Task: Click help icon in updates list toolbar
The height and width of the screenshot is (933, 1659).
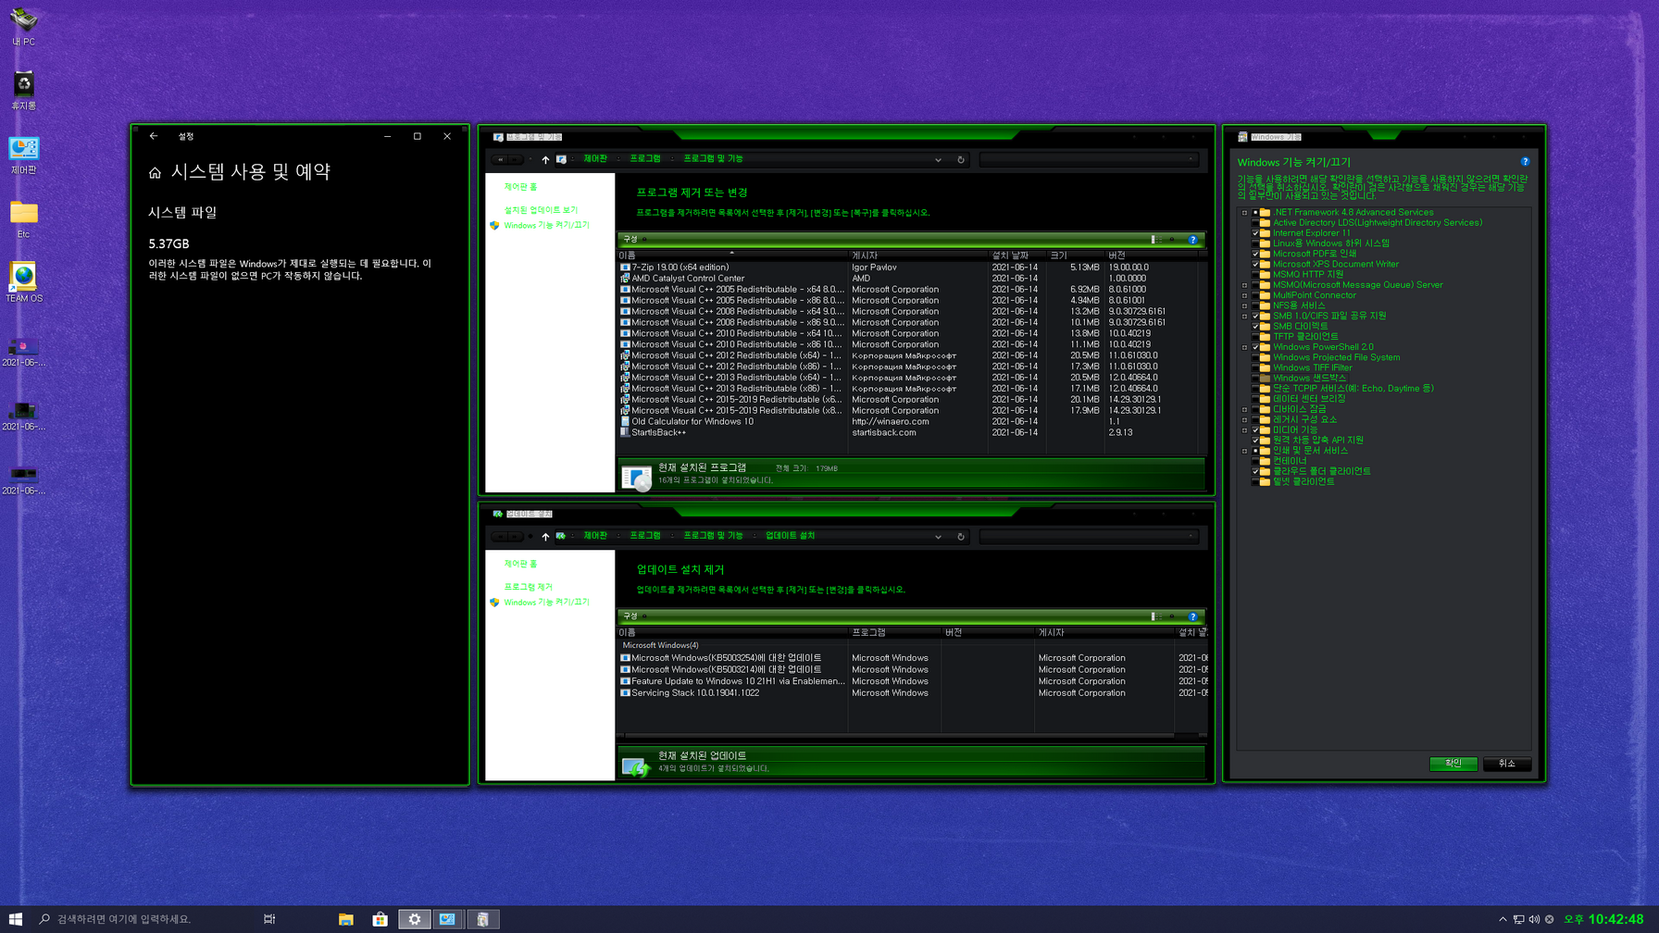Action: [1193, 616]
